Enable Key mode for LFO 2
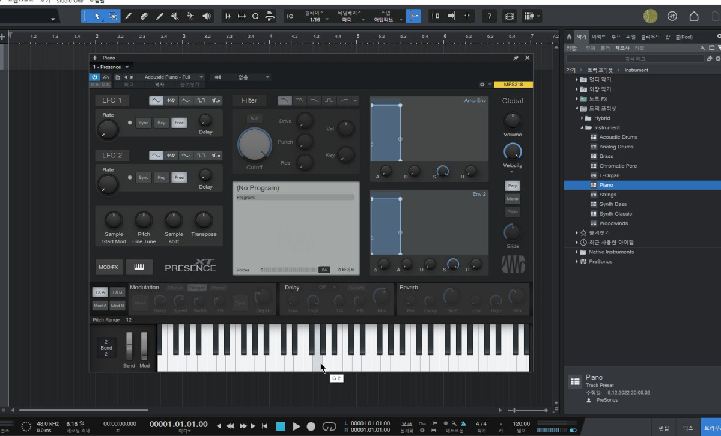Image resolution: width=721 pixels, height=436 pixels. click(161, 177)
